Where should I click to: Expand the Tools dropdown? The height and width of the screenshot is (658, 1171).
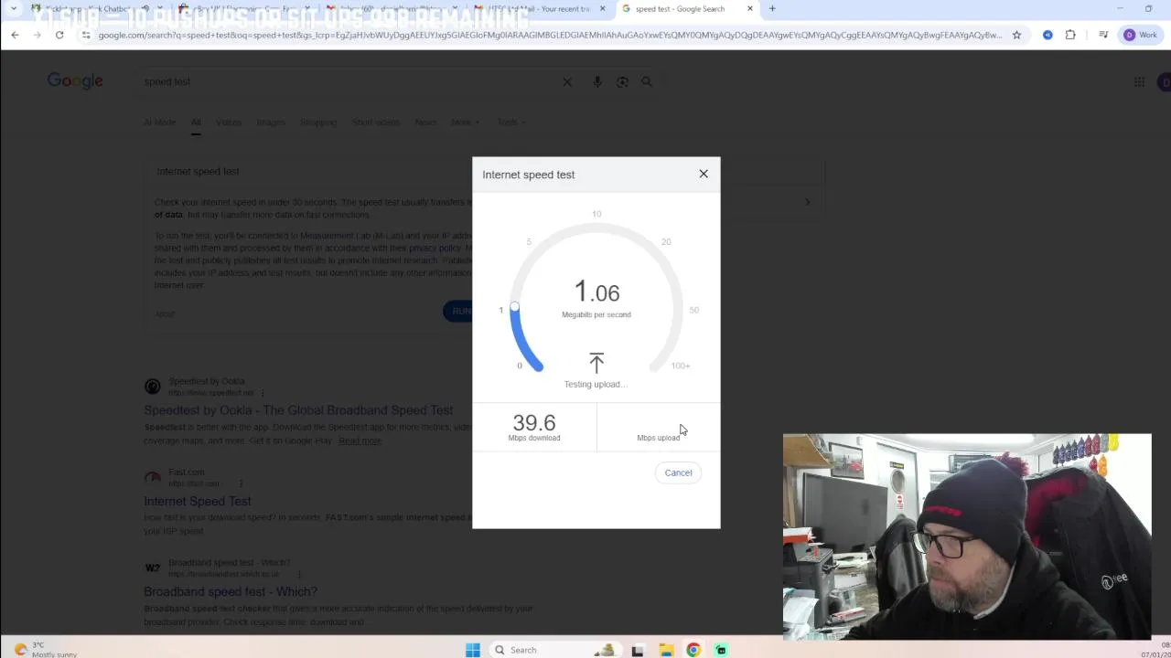coord(511,122)
